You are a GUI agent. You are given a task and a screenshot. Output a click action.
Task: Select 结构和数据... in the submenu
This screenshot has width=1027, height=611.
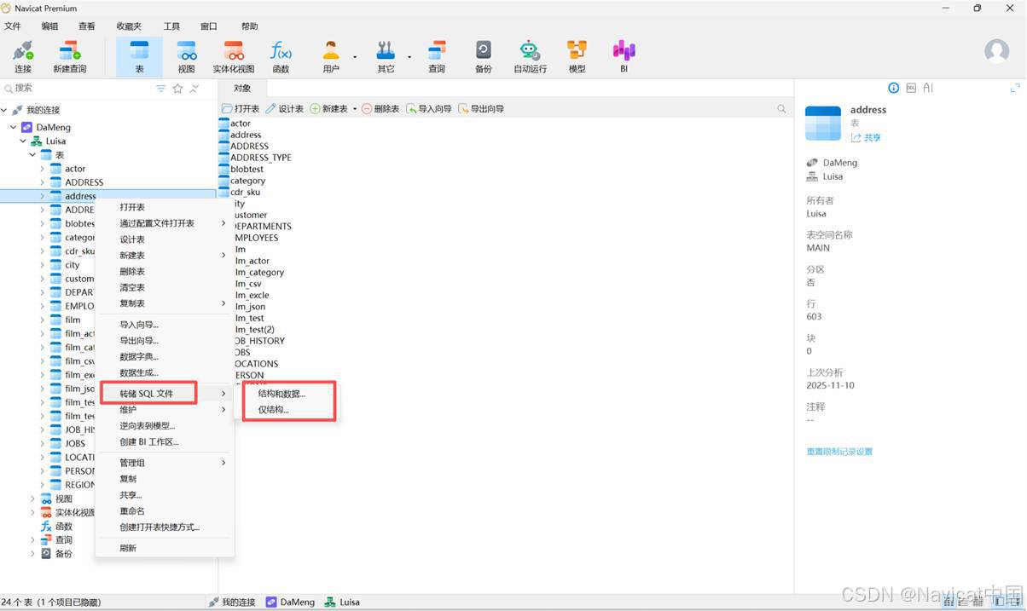point(281,394)
